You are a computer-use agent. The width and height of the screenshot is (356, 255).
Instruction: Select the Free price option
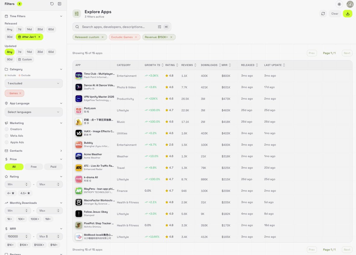coord(34,167)
